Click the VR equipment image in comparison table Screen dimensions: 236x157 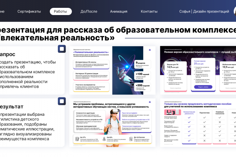coord(172,112)
